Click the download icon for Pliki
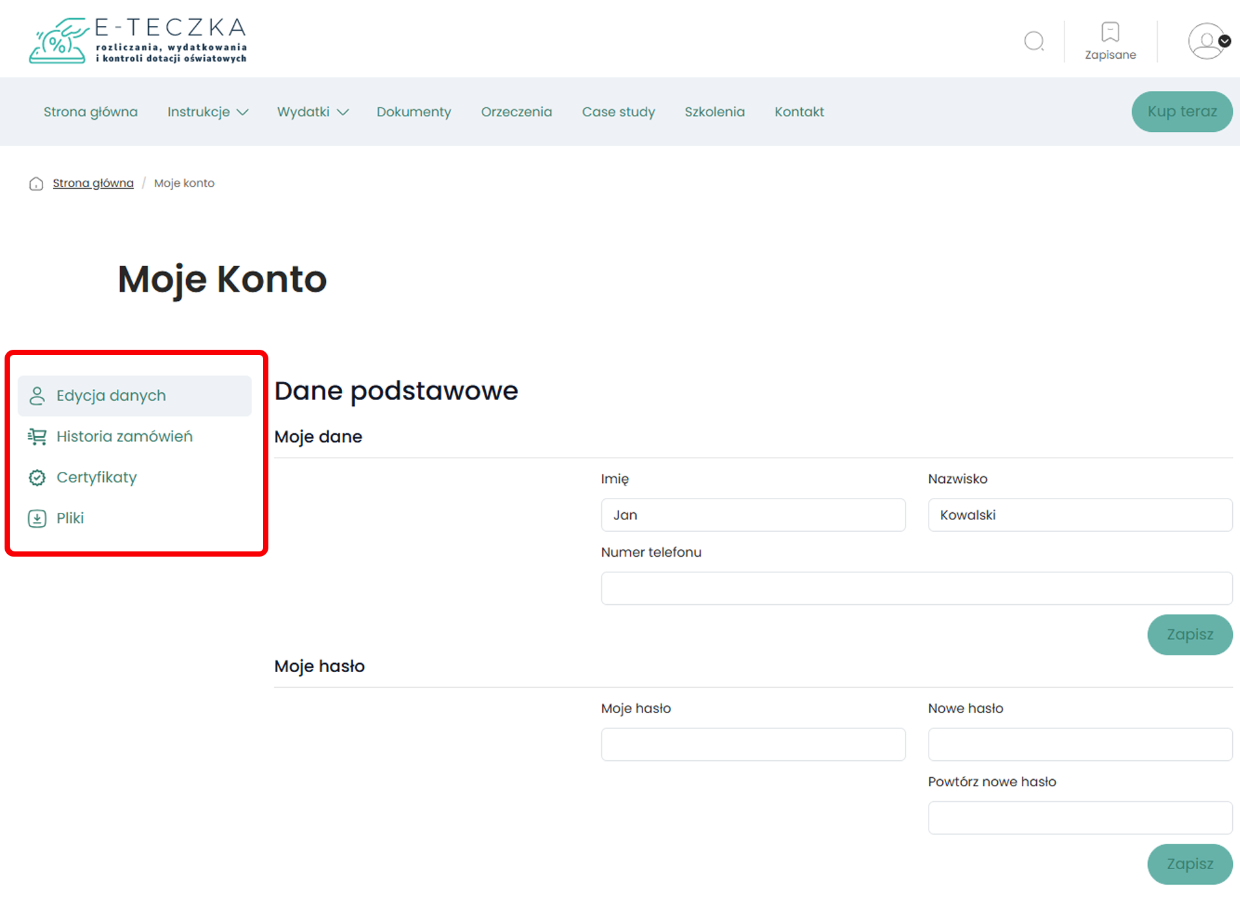The image size is (1240, 909). point(37,519)
